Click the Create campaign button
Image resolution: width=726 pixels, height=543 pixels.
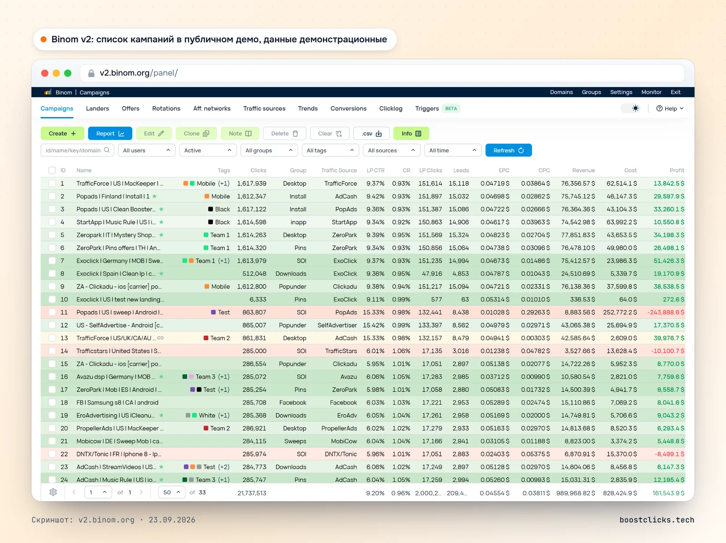coord(62,133)
